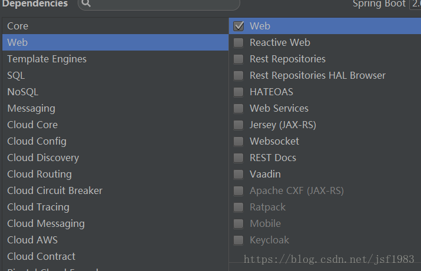Screen dimensions: 421x271
Task: Choose the SQL category
Action: click(x=115, y=75)
